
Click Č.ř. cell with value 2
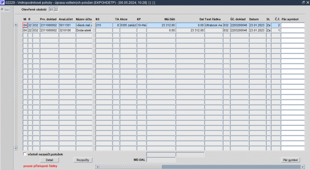point(276,25)
